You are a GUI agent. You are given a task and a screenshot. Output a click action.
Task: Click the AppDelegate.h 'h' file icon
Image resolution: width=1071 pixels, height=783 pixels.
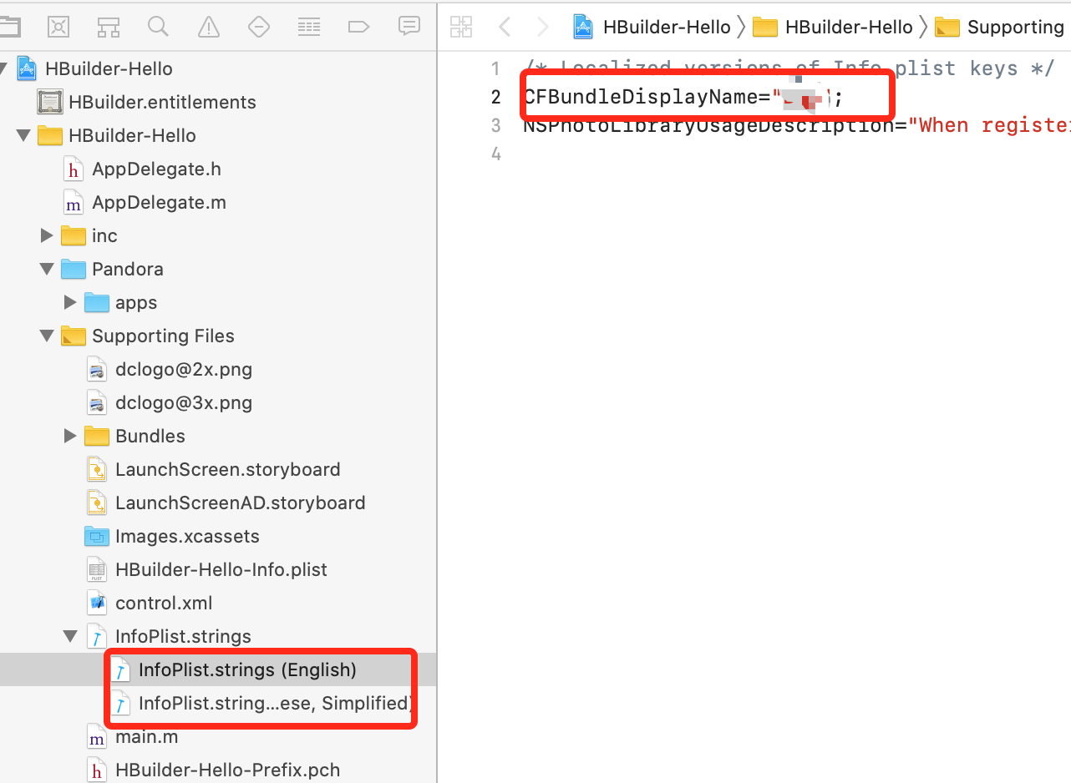point(74,169)
